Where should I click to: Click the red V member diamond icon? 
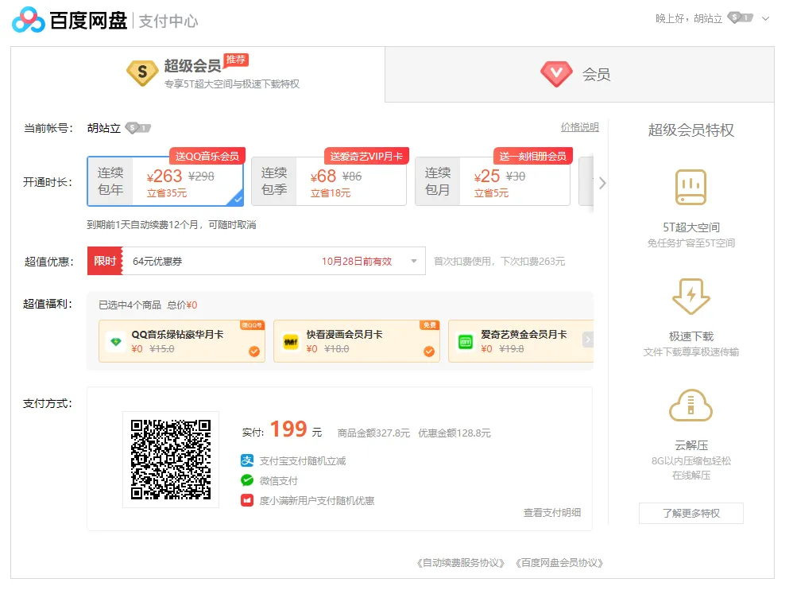[556, 74]
